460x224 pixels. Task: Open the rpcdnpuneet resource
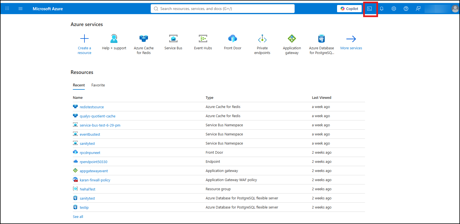[90, 153]
